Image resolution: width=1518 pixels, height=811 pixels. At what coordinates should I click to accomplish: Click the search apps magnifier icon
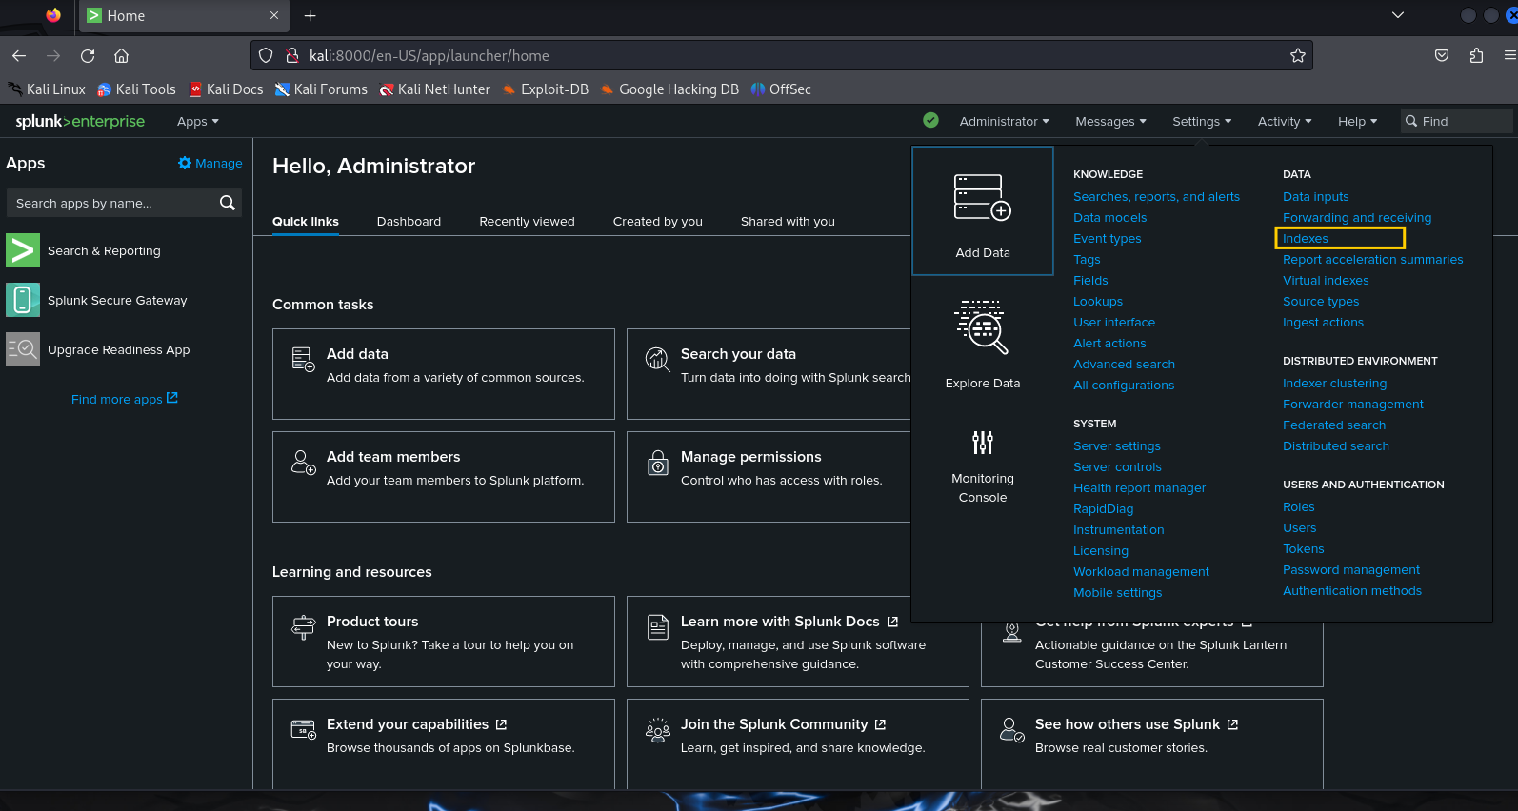click(227, 203)
